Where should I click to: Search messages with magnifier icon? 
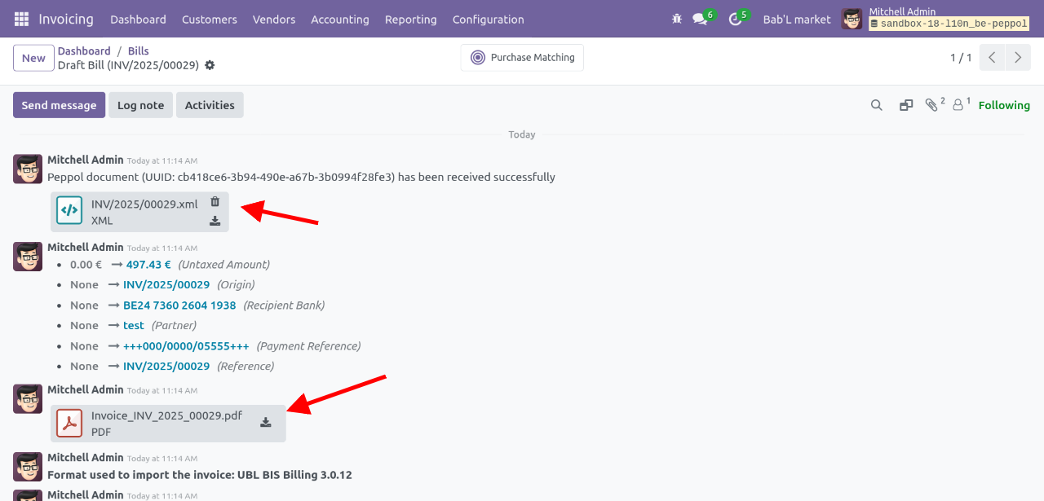[x=877, y=105]
